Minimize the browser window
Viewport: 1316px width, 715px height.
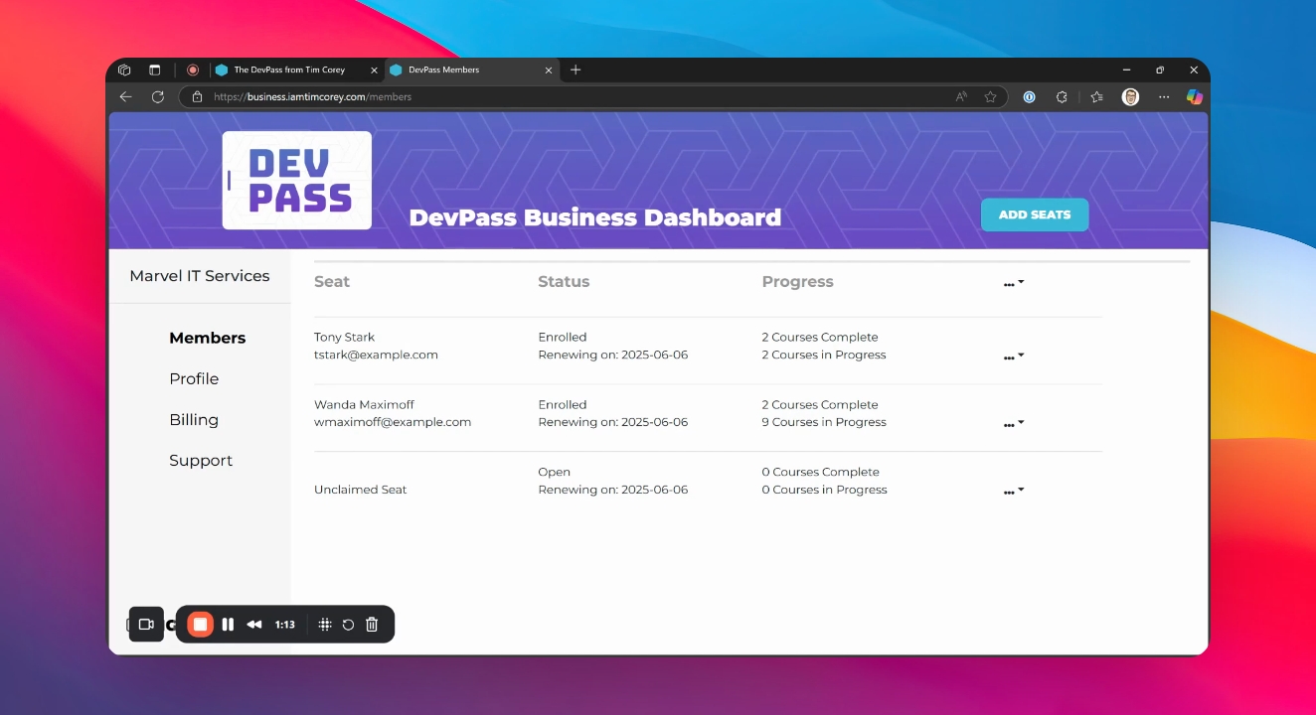1126,70
